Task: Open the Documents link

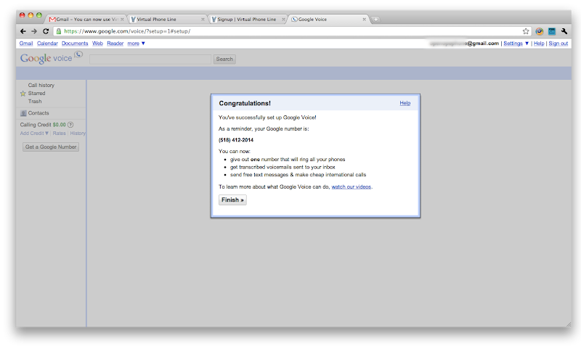Action: tap(75, 44)
